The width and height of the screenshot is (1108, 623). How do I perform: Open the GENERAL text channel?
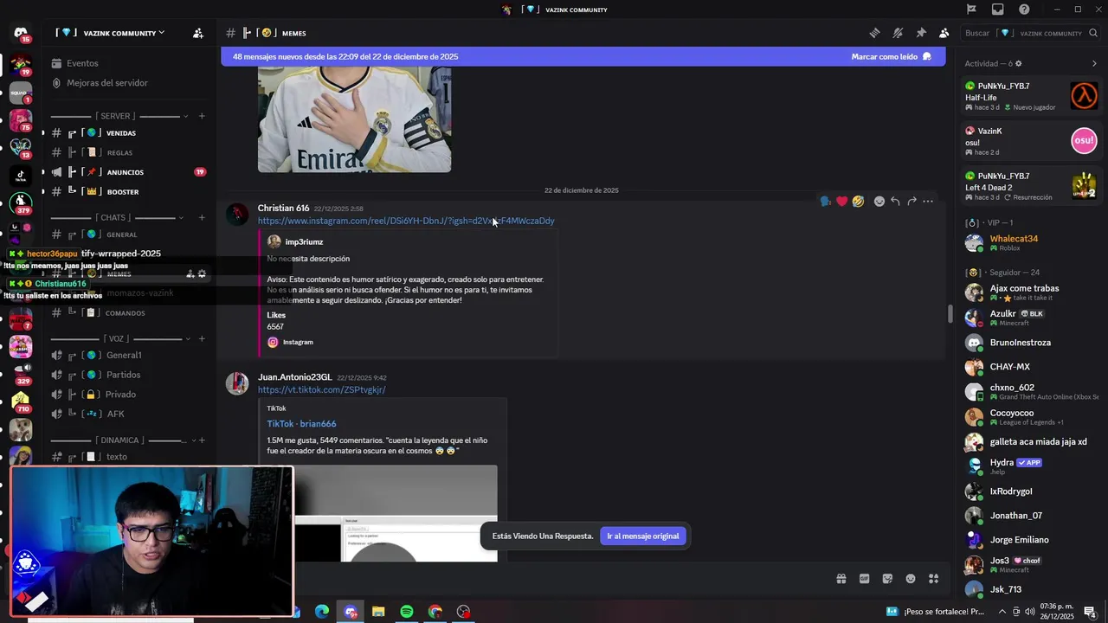click(129, 234)
